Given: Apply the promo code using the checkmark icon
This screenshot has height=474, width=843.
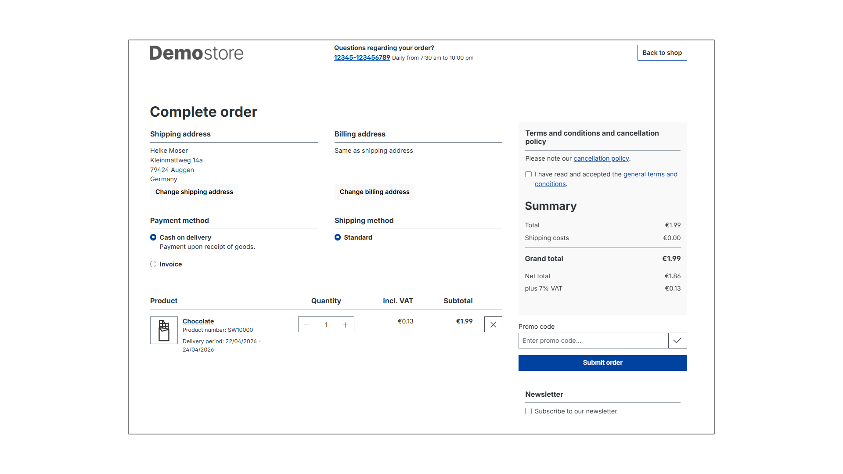Looking at the screenshot, I should [677, 340].
